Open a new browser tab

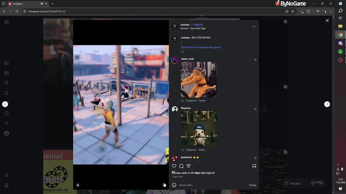52,4
